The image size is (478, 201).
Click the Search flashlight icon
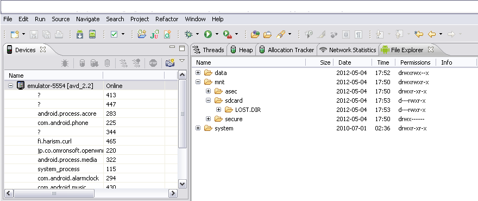click(280, 34)
